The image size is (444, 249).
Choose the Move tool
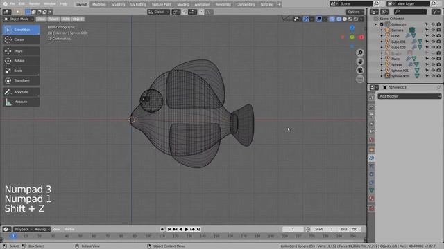coord(22,50)
